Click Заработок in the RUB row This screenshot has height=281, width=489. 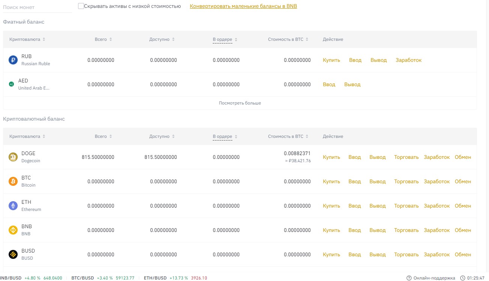(x=409, y=60)
